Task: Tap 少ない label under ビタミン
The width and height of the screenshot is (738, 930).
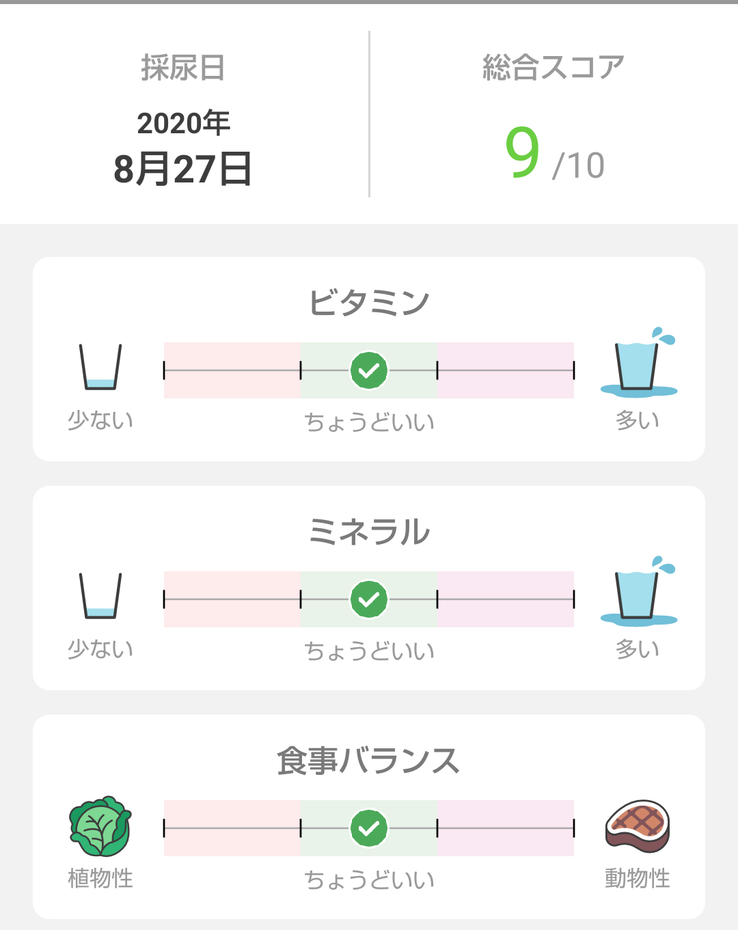Action: pyautogui.click(x=100, y=420)
